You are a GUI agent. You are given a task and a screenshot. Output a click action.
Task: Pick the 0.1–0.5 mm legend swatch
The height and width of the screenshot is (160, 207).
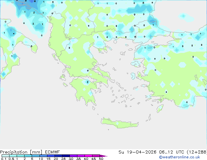(x=6, y=156)
